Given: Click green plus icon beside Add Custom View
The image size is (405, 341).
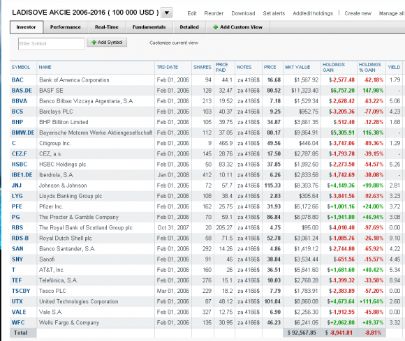Looking at the screenshot, I should point(215,27).
